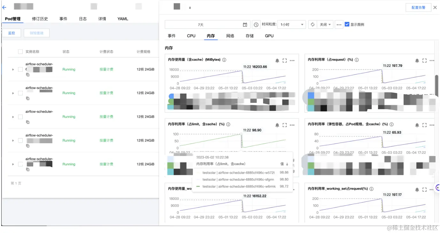Open the YAML tab
440x233 pixels.
point(123,19)
